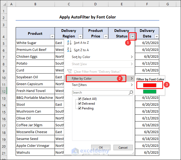The height and width of the screenshot is (160, 181).
Task: Select cell Green Capsicum
Action: tap(35, 84)
